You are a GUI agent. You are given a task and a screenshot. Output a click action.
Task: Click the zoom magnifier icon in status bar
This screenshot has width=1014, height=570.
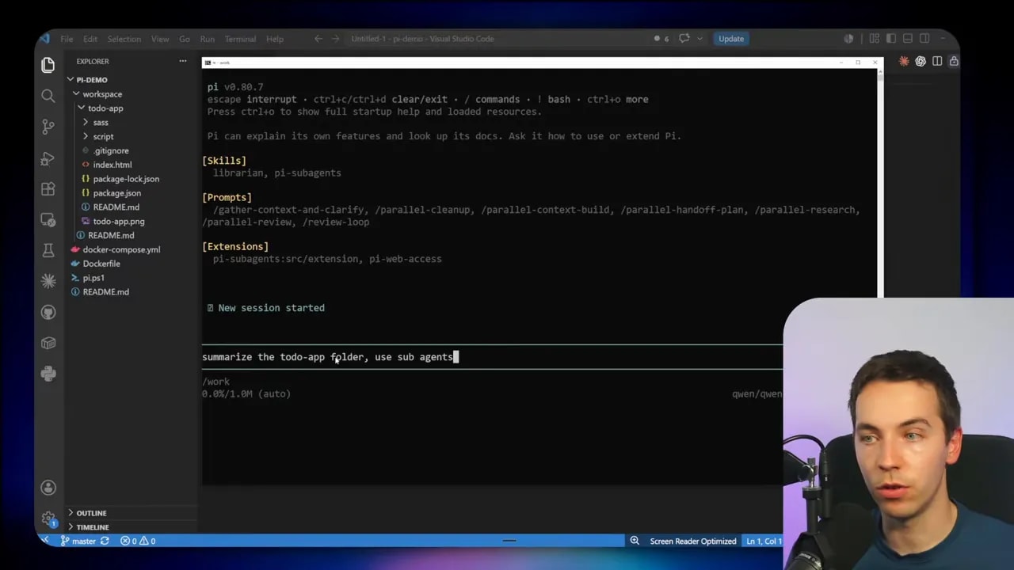pyautogui.click(x=635, y=541)
